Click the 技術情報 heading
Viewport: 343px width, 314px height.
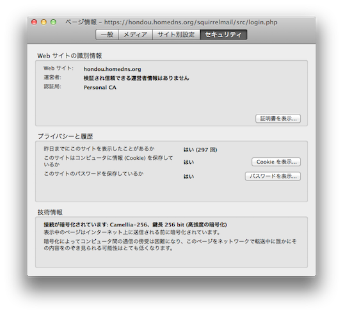(x=50, y=212)
